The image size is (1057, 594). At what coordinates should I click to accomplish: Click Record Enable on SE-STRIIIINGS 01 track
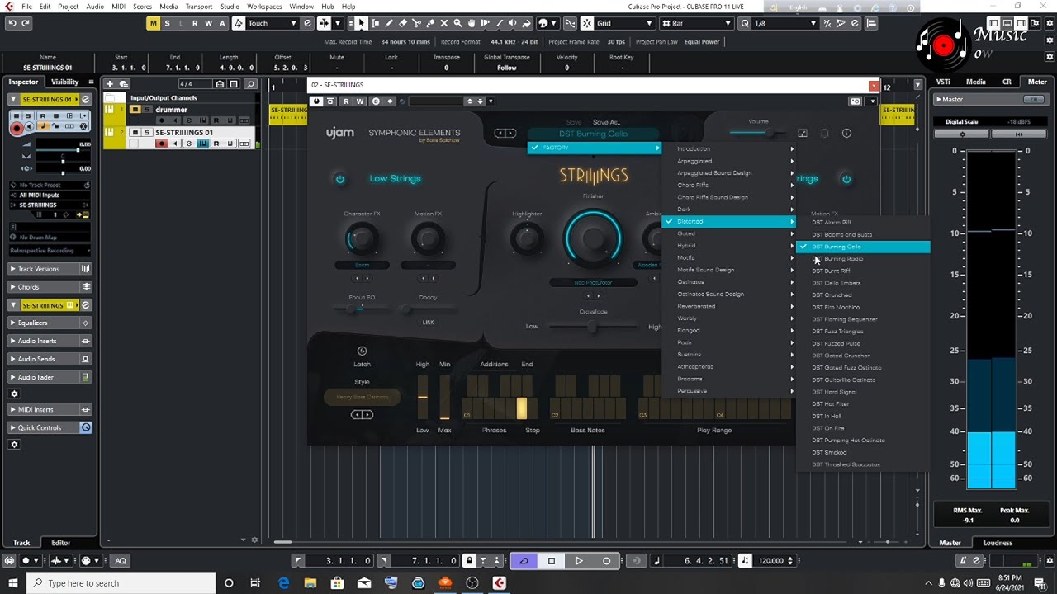(162, 144)
